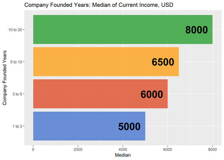
Task: Click the 'Median' x-axis title
Action: coord(123,155)
